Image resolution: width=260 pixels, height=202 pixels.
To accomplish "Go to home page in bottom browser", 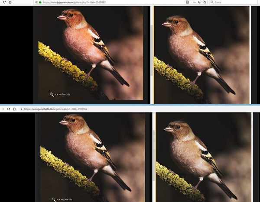I will (14, 109).
